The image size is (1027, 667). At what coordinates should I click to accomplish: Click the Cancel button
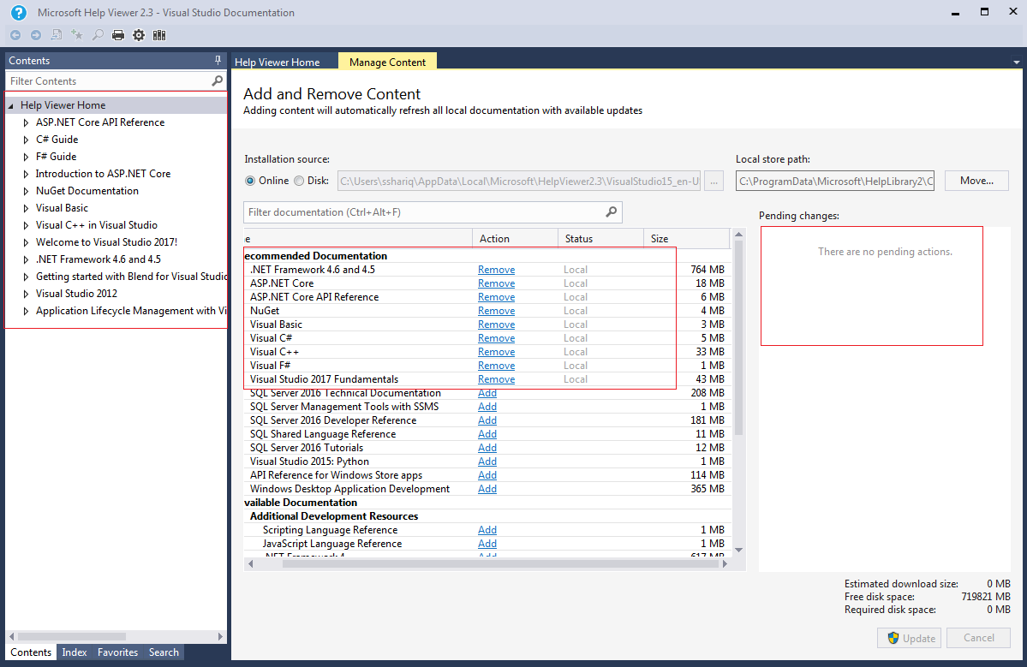978,638
